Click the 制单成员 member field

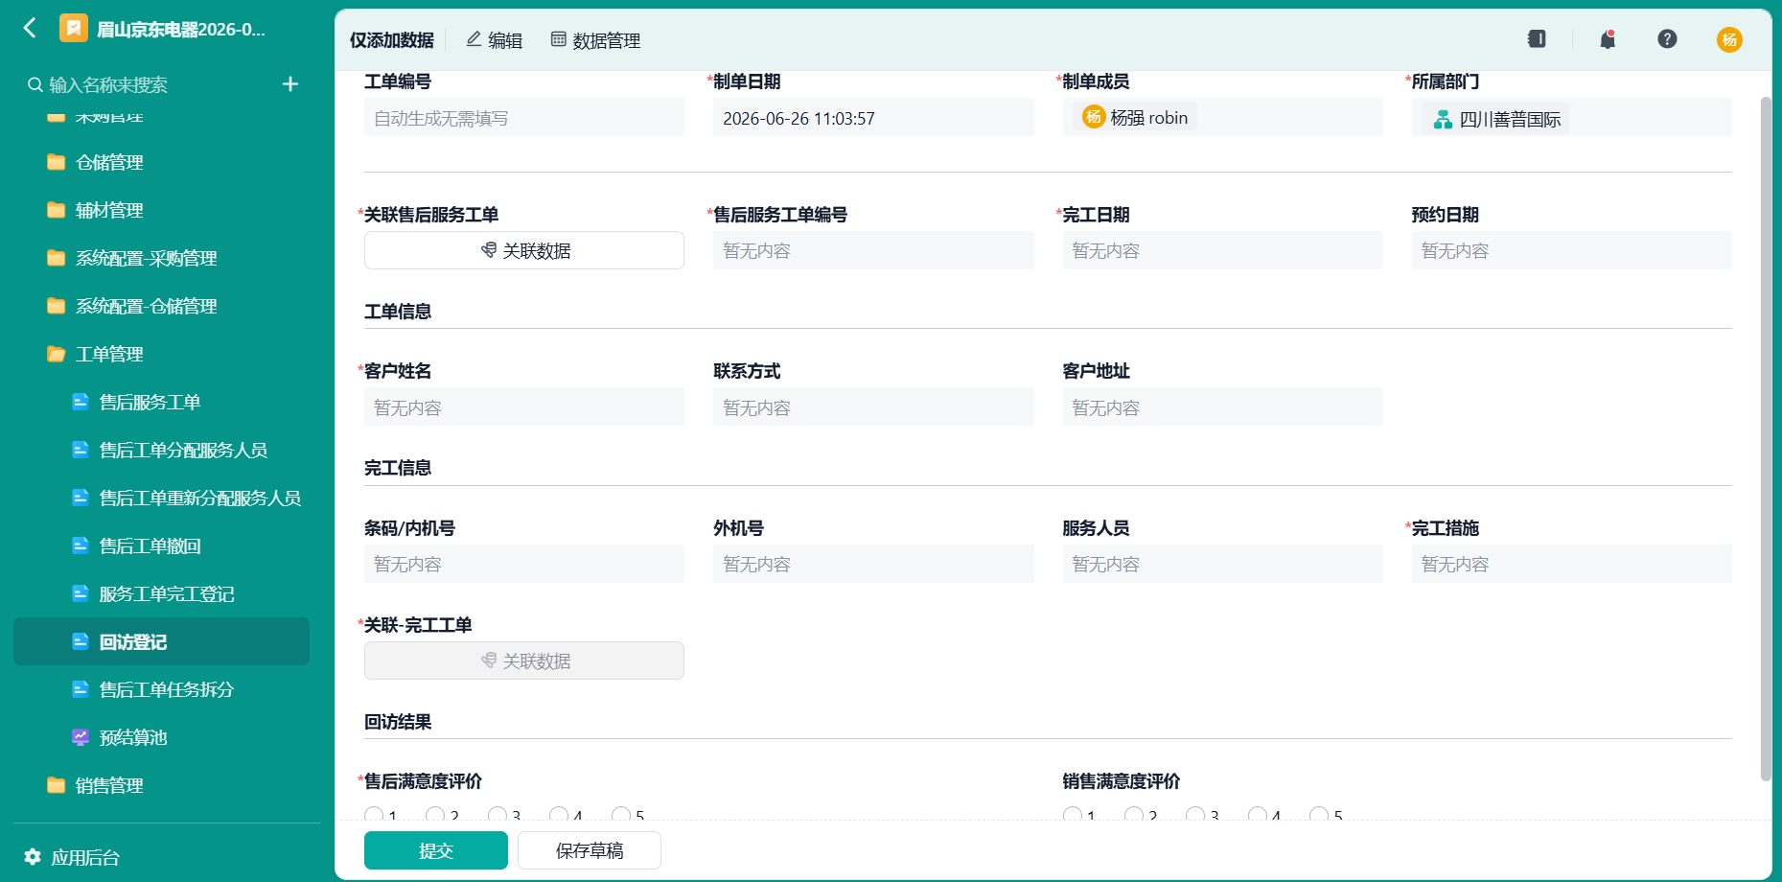pyautogui.click(x=1223, y=118)
